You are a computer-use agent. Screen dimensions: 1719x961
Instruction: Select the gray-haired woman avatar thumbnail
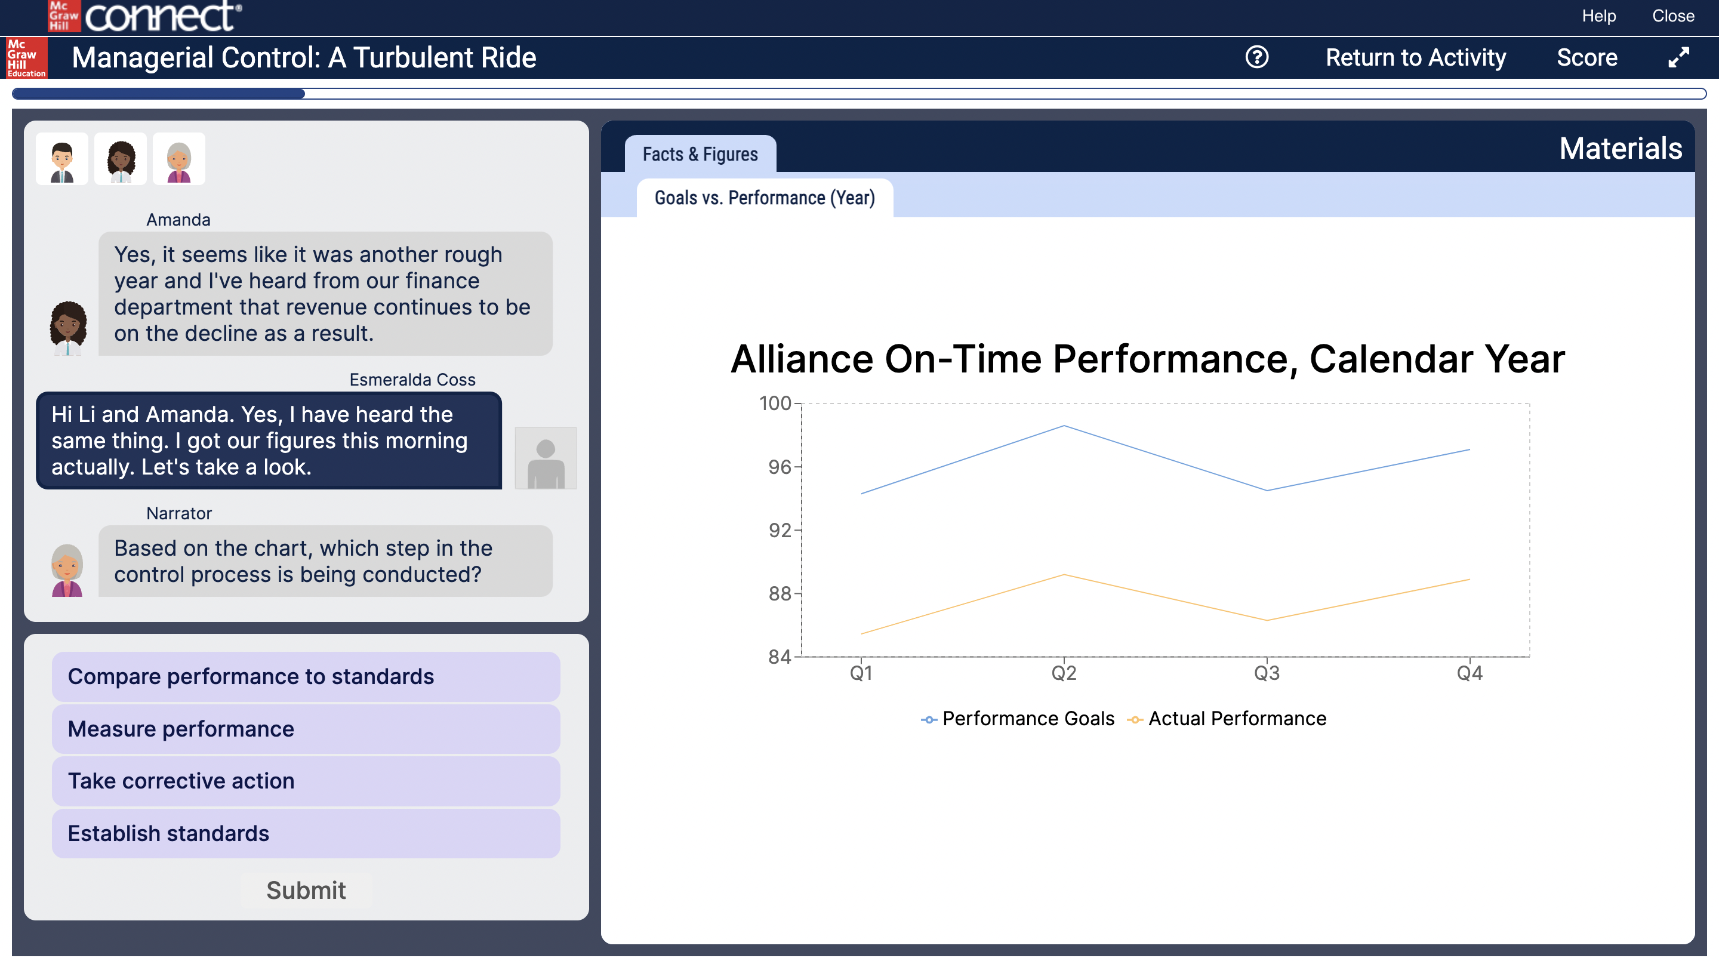179,159
